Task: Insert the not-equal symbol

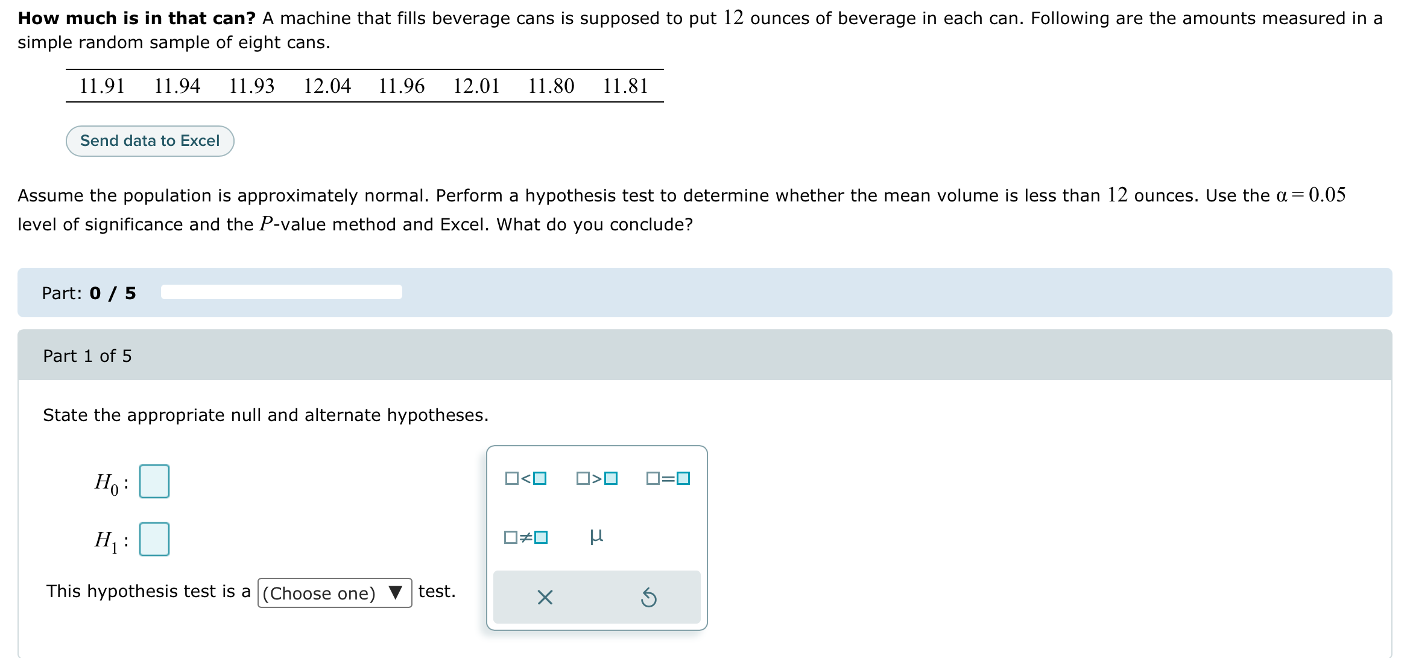Action: click(526, 536)
